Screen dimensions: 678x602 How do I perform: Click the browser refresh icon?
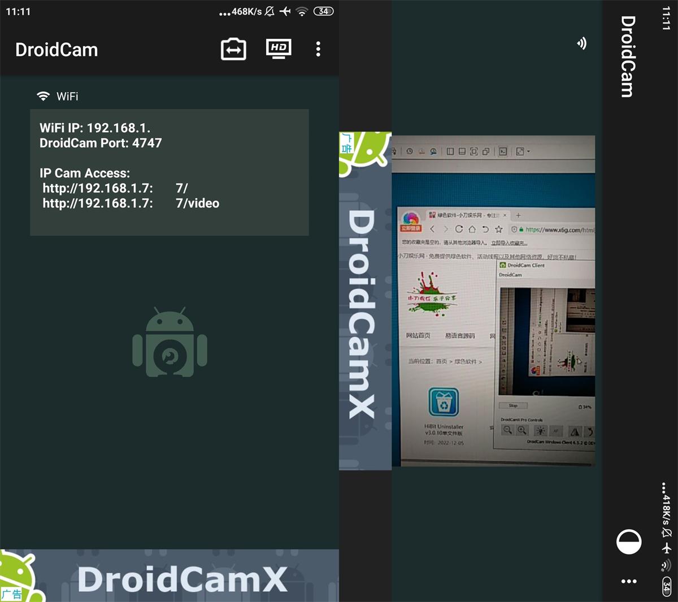[459, 229]
